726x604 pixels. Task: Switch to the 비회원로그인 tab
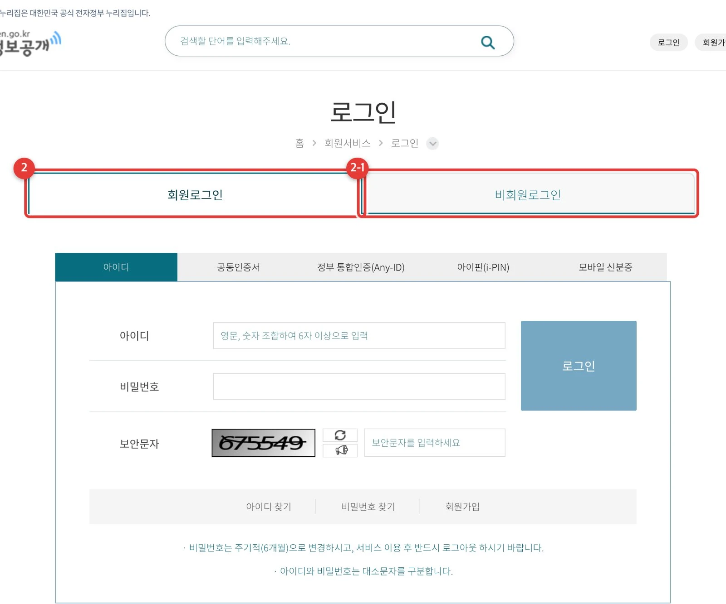pyautogui.click(x=528, y=195)
